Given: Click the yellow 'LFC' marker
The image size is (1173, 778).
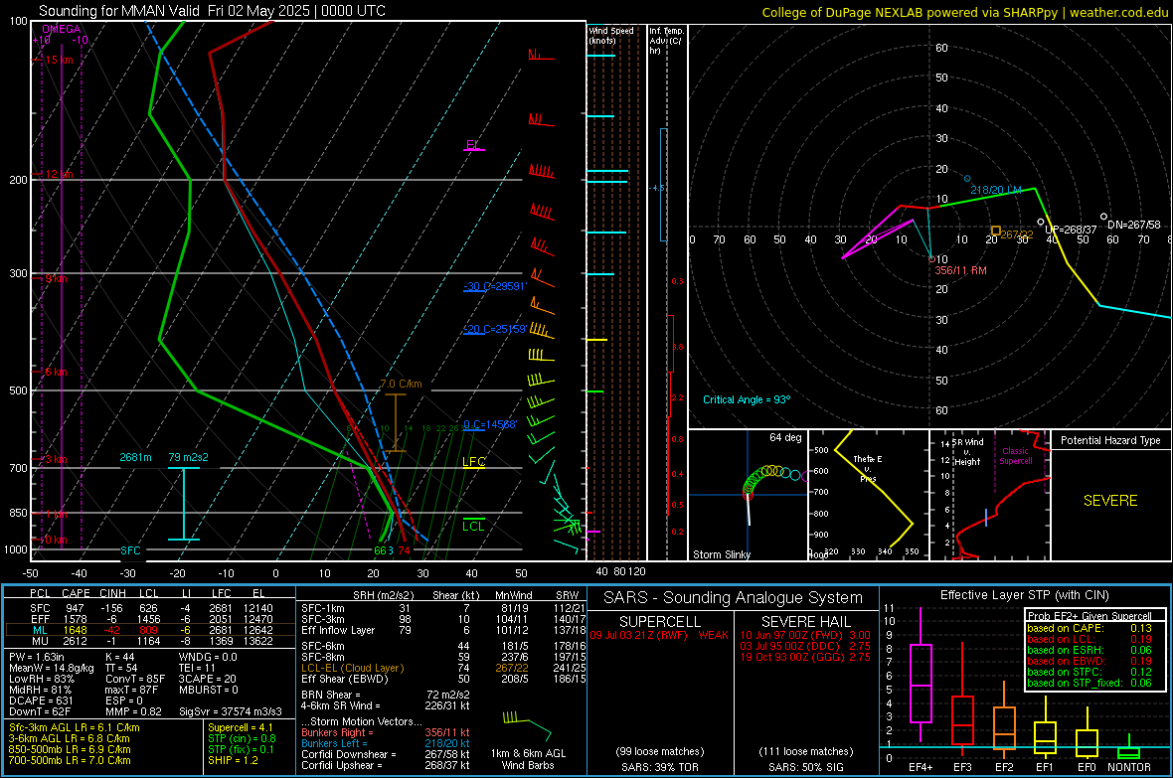Looking at the screenshot, I should pyautogui.click(x=473, y=462).
